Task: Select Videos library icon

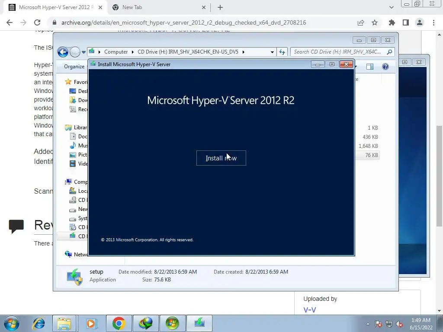Action: tap(73, 164)
